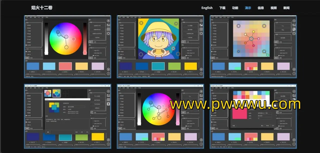Open the 下载 navigation link
This screenshot has height=153, width=320.
(222, 8)
